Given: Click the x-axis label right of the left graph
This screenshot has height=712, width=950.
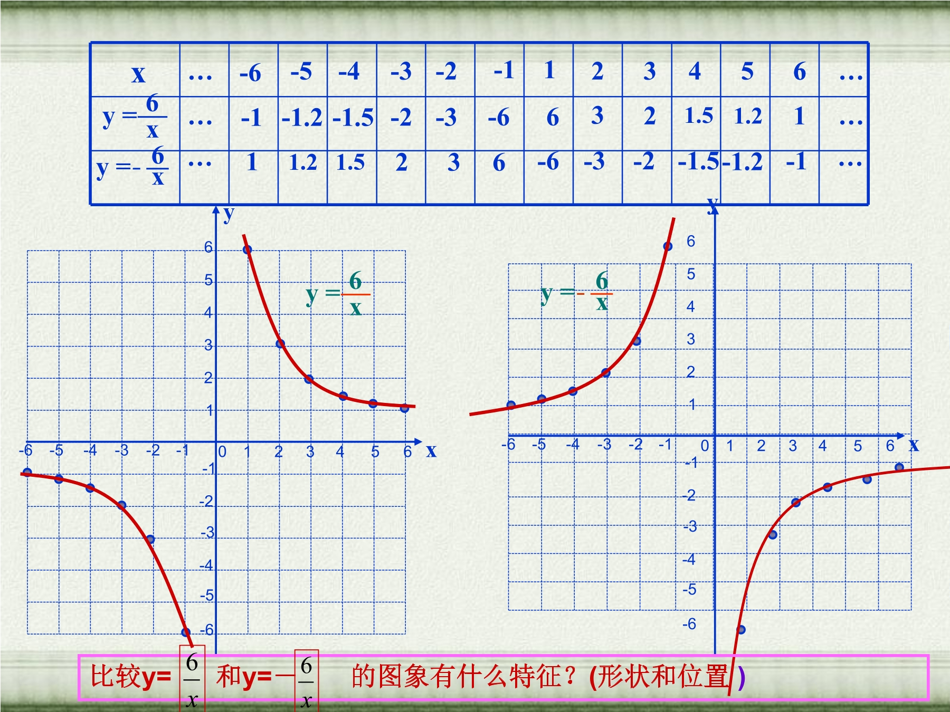Looking at the screenshot, I should point(431,450).
